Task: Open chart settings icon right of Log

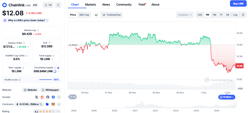Action: click(x=243, y=15)
